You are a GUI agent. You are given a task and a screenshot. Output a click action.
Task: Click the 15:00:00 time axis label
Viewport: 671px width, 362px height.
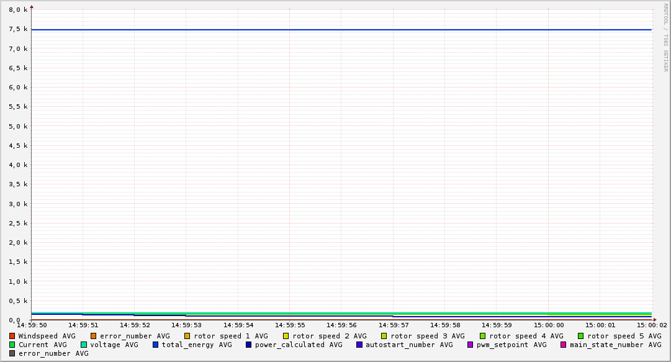(549, 325)
